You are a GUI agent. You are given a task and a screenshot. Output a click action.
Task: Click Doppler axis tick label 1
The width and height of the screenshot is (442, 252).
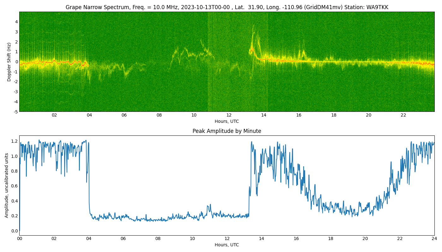point(16,52)
